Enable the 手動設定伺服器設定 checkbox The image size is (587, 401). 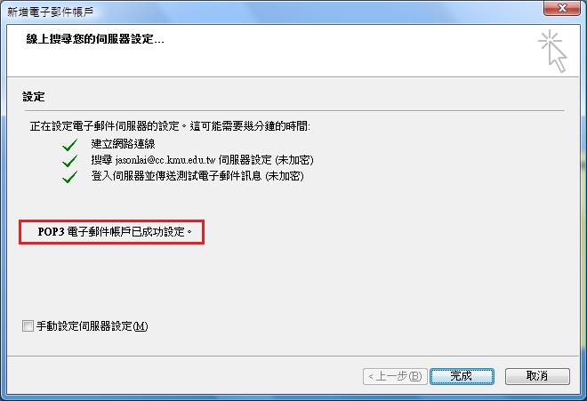28,325
